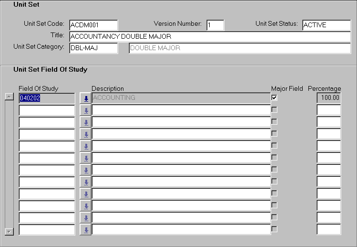This screenshot has width=357, height=247.
Task: Click the Percentage field showing 100.00
Action: click(329, 98)
